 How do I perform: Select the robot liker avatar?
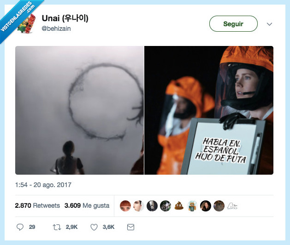tap(192, 206)
